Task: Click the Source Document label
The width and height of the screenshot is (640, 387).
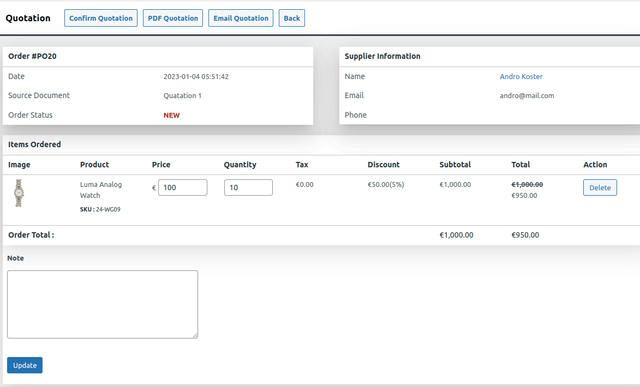Action: 39,95
